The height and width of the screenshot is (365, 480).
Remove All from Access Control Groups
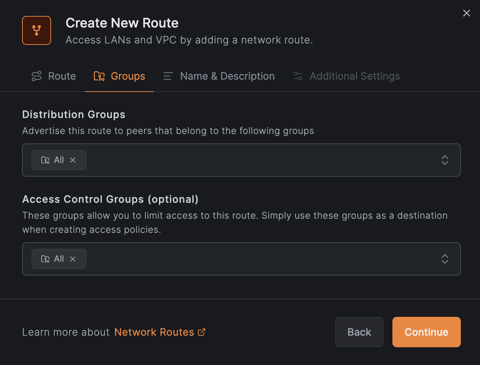tap(73, 259)
